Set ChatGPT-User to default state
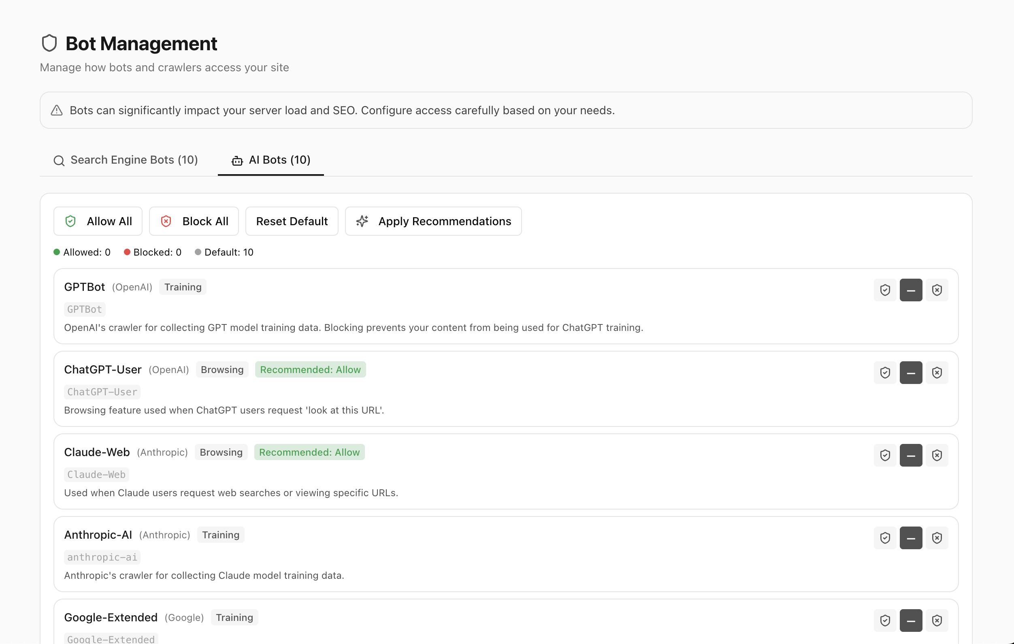Image resolution: width=1014 pixels, height=644 pixels. [911, 372]
